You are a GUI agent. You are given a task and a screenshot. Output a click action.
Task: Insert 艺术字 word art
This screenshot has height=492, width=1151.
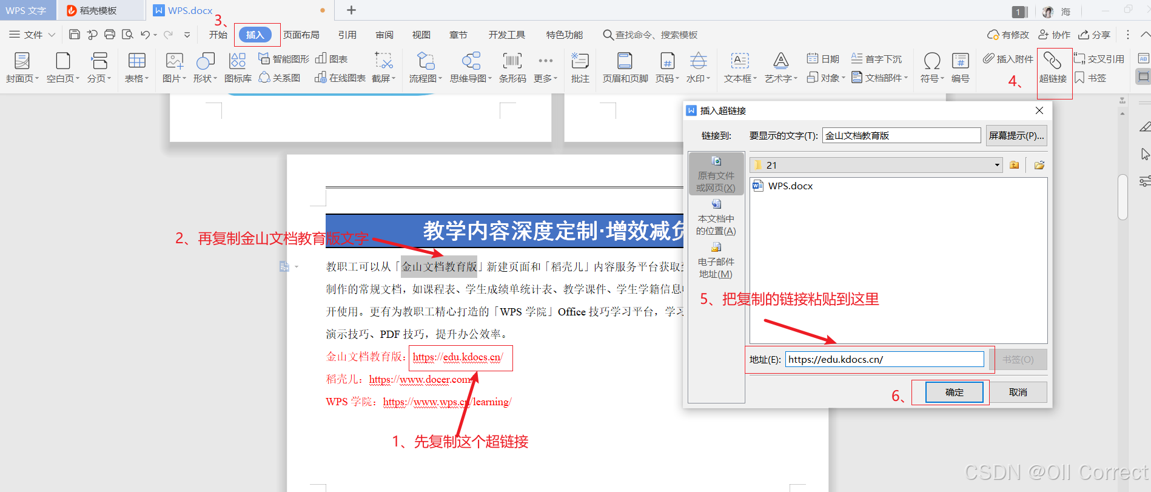point(780,67)
